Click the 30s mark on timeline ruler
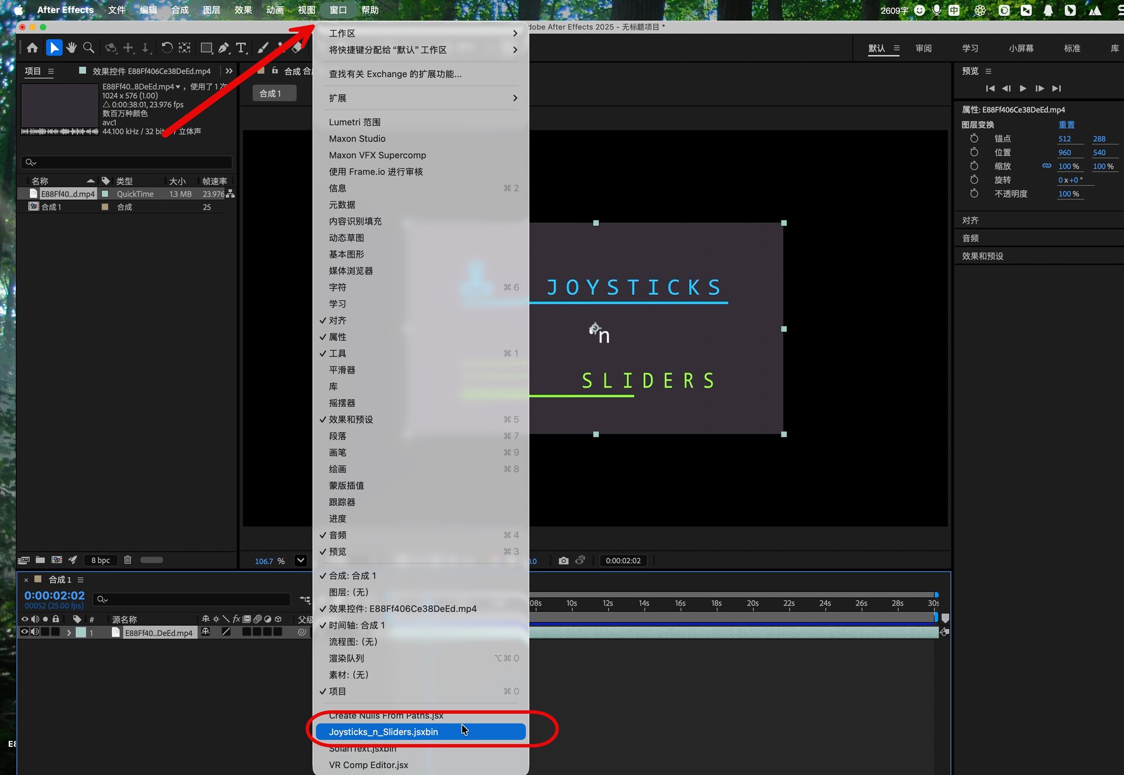Viewport: 1124px width, 775px height. pos(933,603)
